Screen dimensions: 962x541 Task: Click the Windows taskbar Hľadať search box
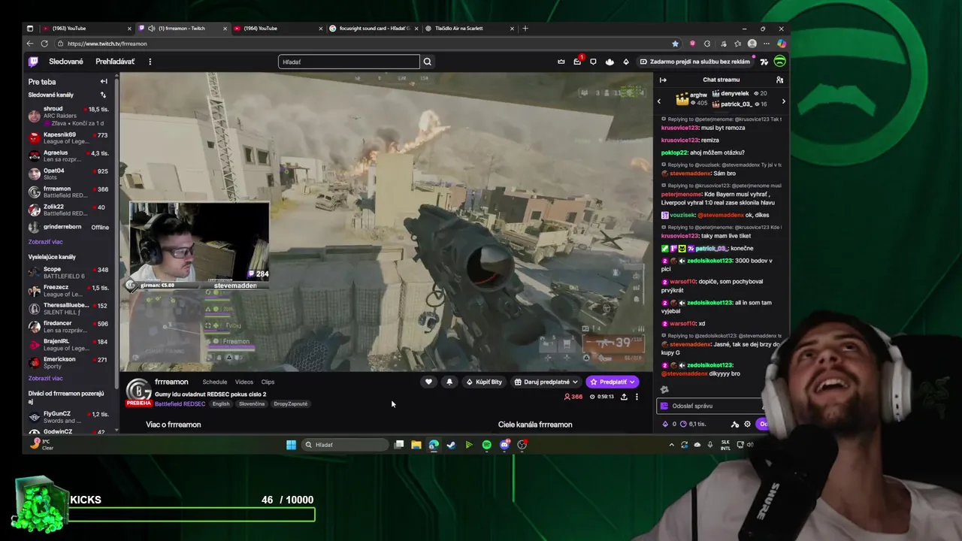(x=346, y=445)
